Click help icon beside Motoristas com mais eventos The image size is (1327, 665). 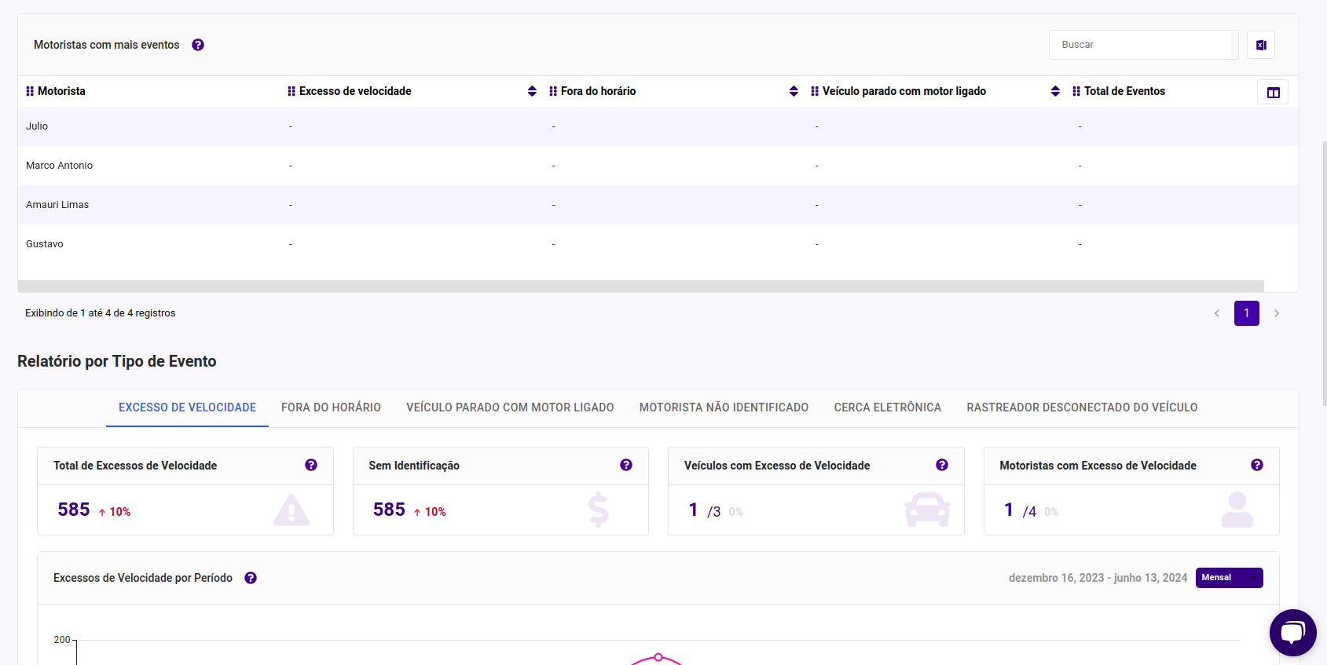[198, 45]
